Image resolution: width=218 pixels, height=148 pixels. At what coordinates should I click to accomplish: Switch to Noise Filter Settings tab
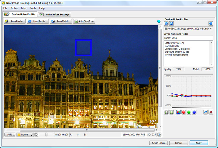[54, 15]
